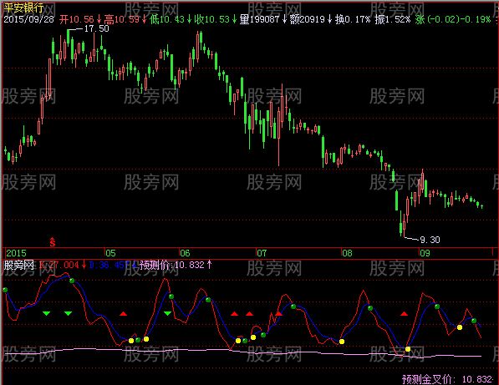
Task: Select the 09 month marker on the axis
Action: [425, 253]
